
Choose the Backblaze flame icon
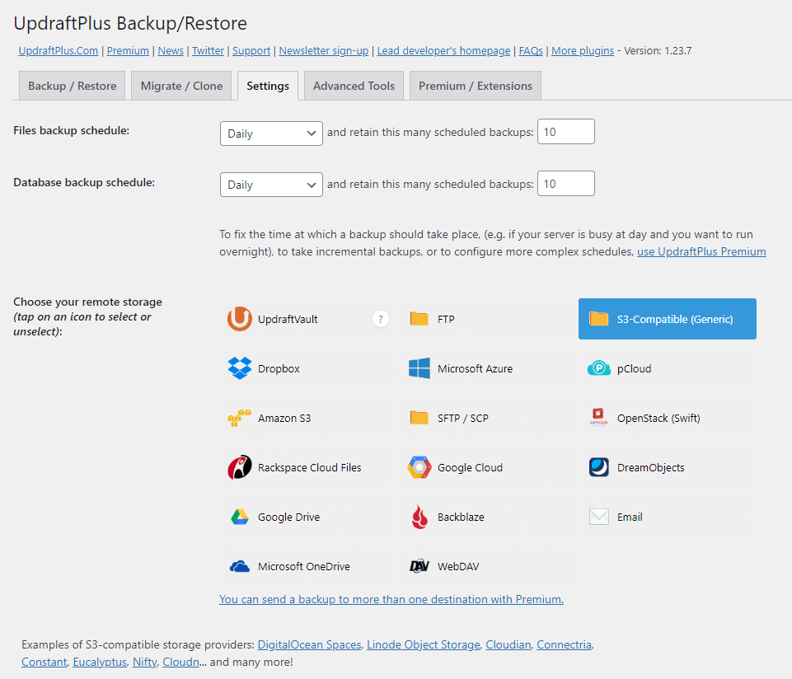[x=419, y=517]
